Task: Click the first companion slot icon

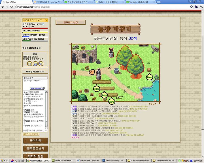Action: tap(30, 64)
